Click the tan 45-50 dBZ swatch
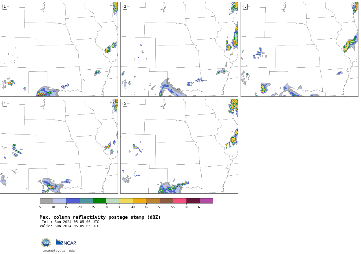This screenshot has height=254, width=361. (153, 201)
